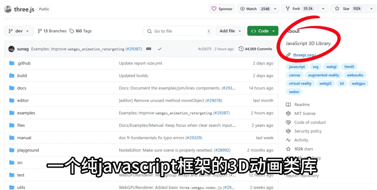The width and height of the screenshot is (377, 190).
Task: Open the MIT license link
Action: tap(305, 113)
